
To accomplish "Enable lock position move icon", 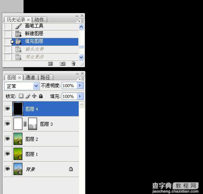I will click(x=34, y=96).
